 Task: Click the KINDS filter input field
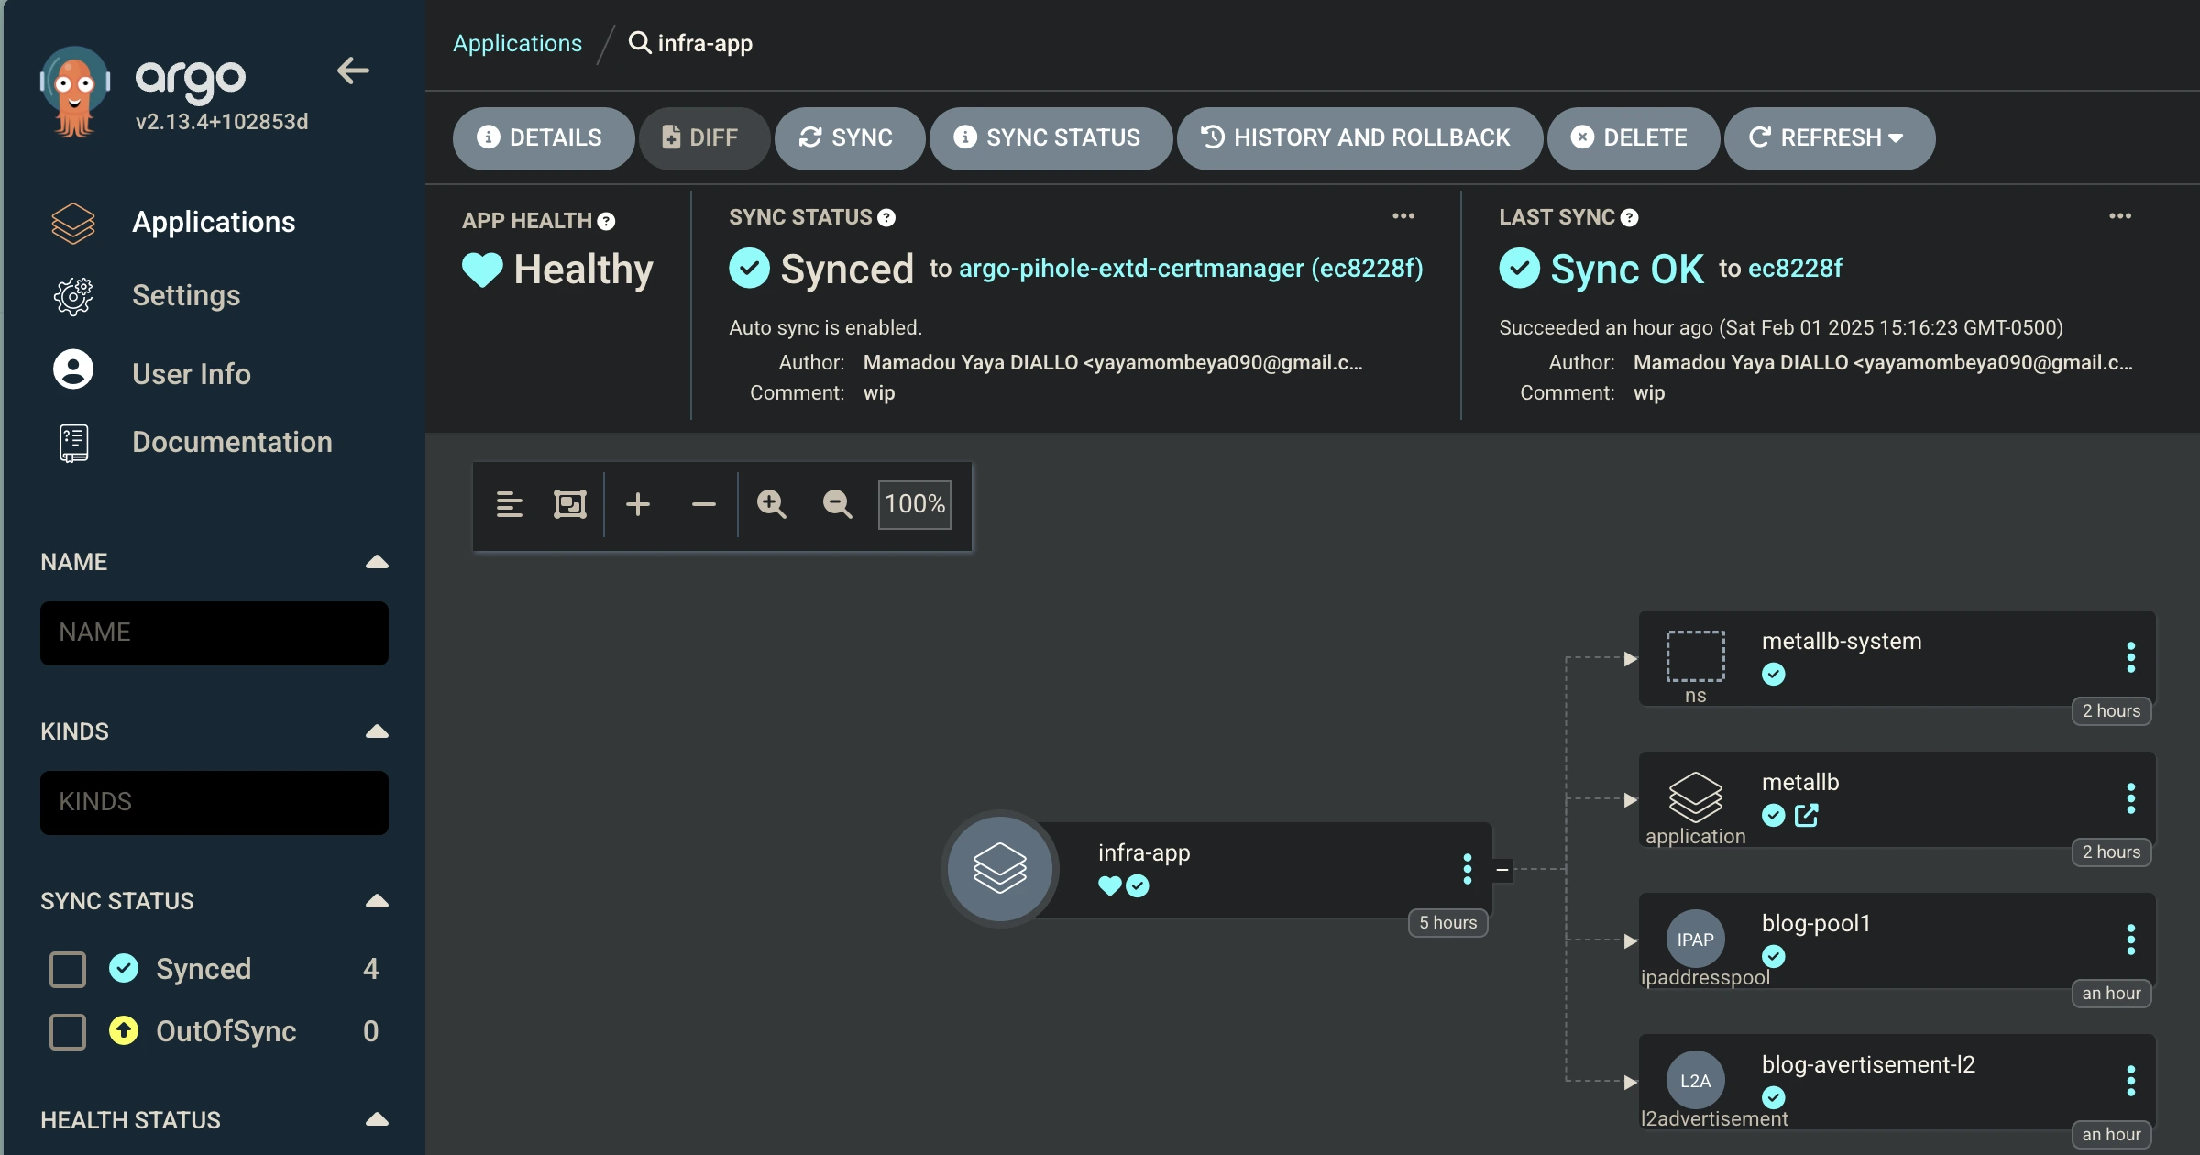tap(214, 802)
